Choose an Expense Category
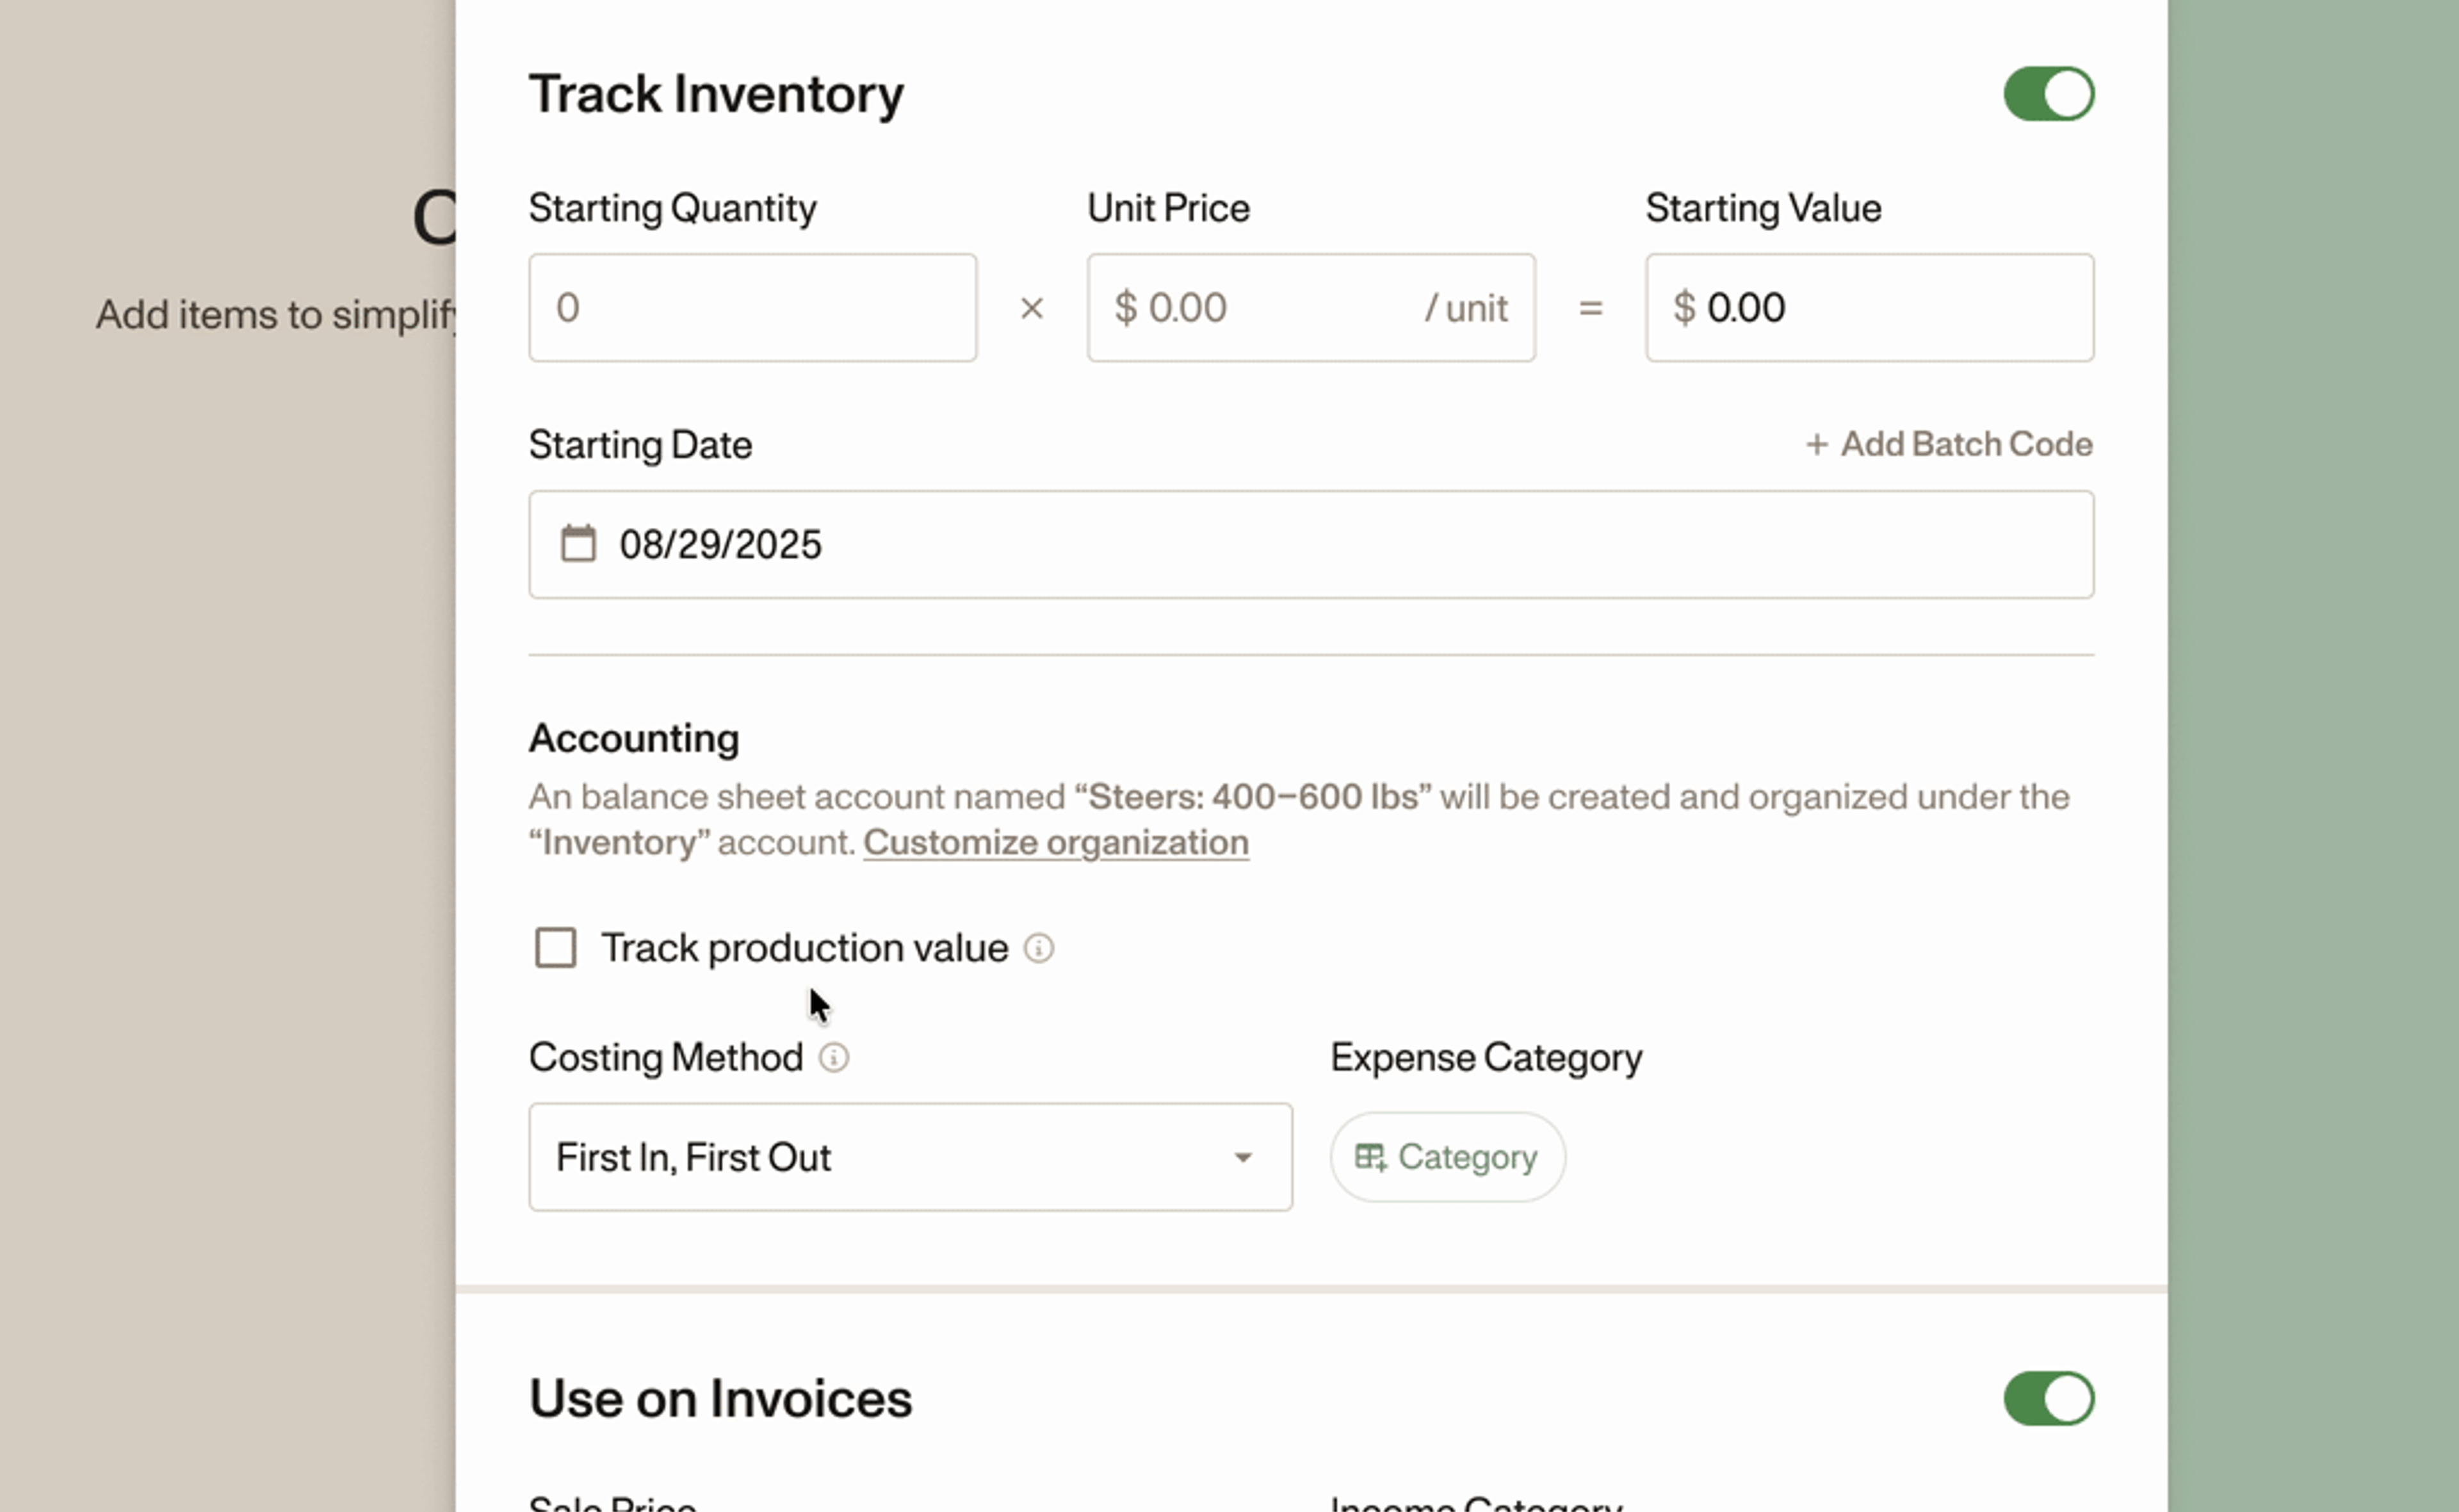The width and height of the screenshot is (2459, 1512). pos(1446,1157)
